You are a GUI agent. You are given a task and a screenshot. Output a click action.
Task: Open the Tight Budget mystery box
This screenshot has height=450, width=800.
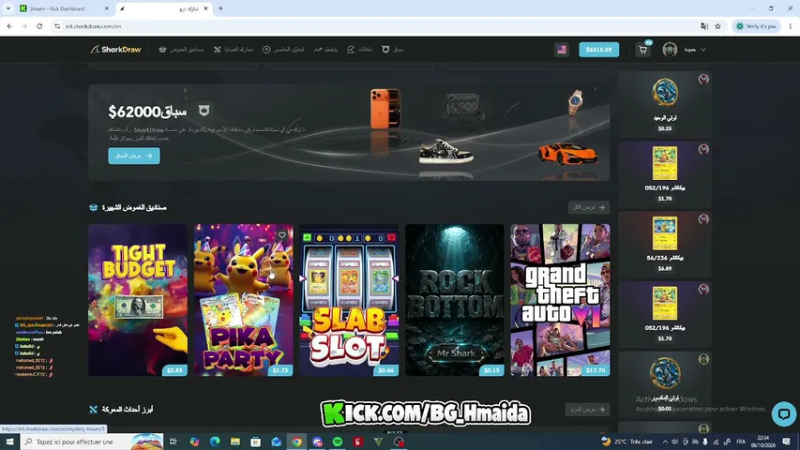coord(138,300)
